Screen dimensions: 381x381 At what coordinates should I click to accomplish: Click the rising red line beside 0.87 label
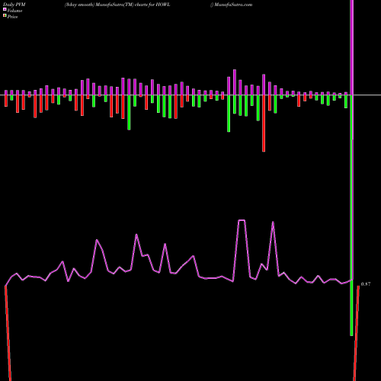(x=357, y=333)
